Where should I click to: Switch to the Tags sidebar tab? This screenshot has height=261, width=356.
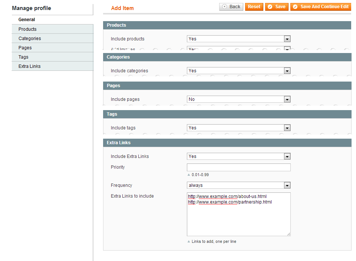coord(52,57)
